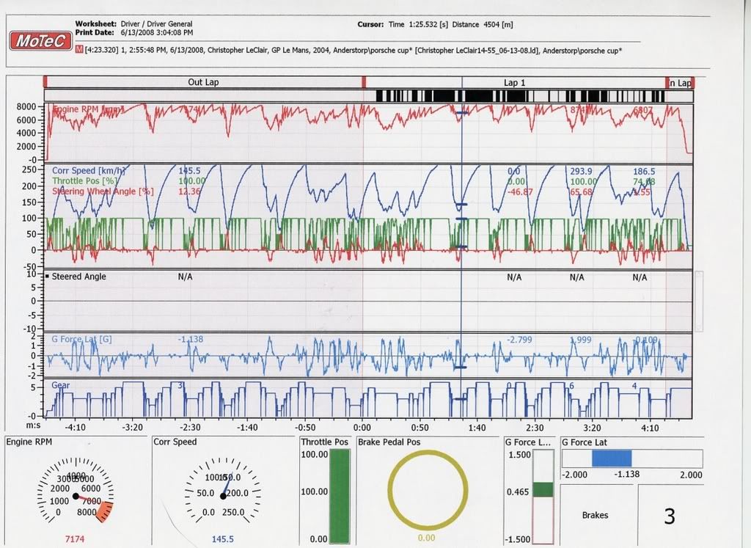The width and height of the screenshot is (751, 548).
Task: Select the Out Lap segment
Action: [x=204, y=83]
